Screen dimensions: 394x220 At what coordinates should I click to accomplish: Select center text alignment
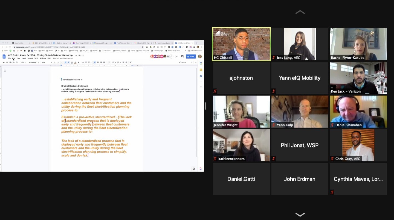pos(98,62)
